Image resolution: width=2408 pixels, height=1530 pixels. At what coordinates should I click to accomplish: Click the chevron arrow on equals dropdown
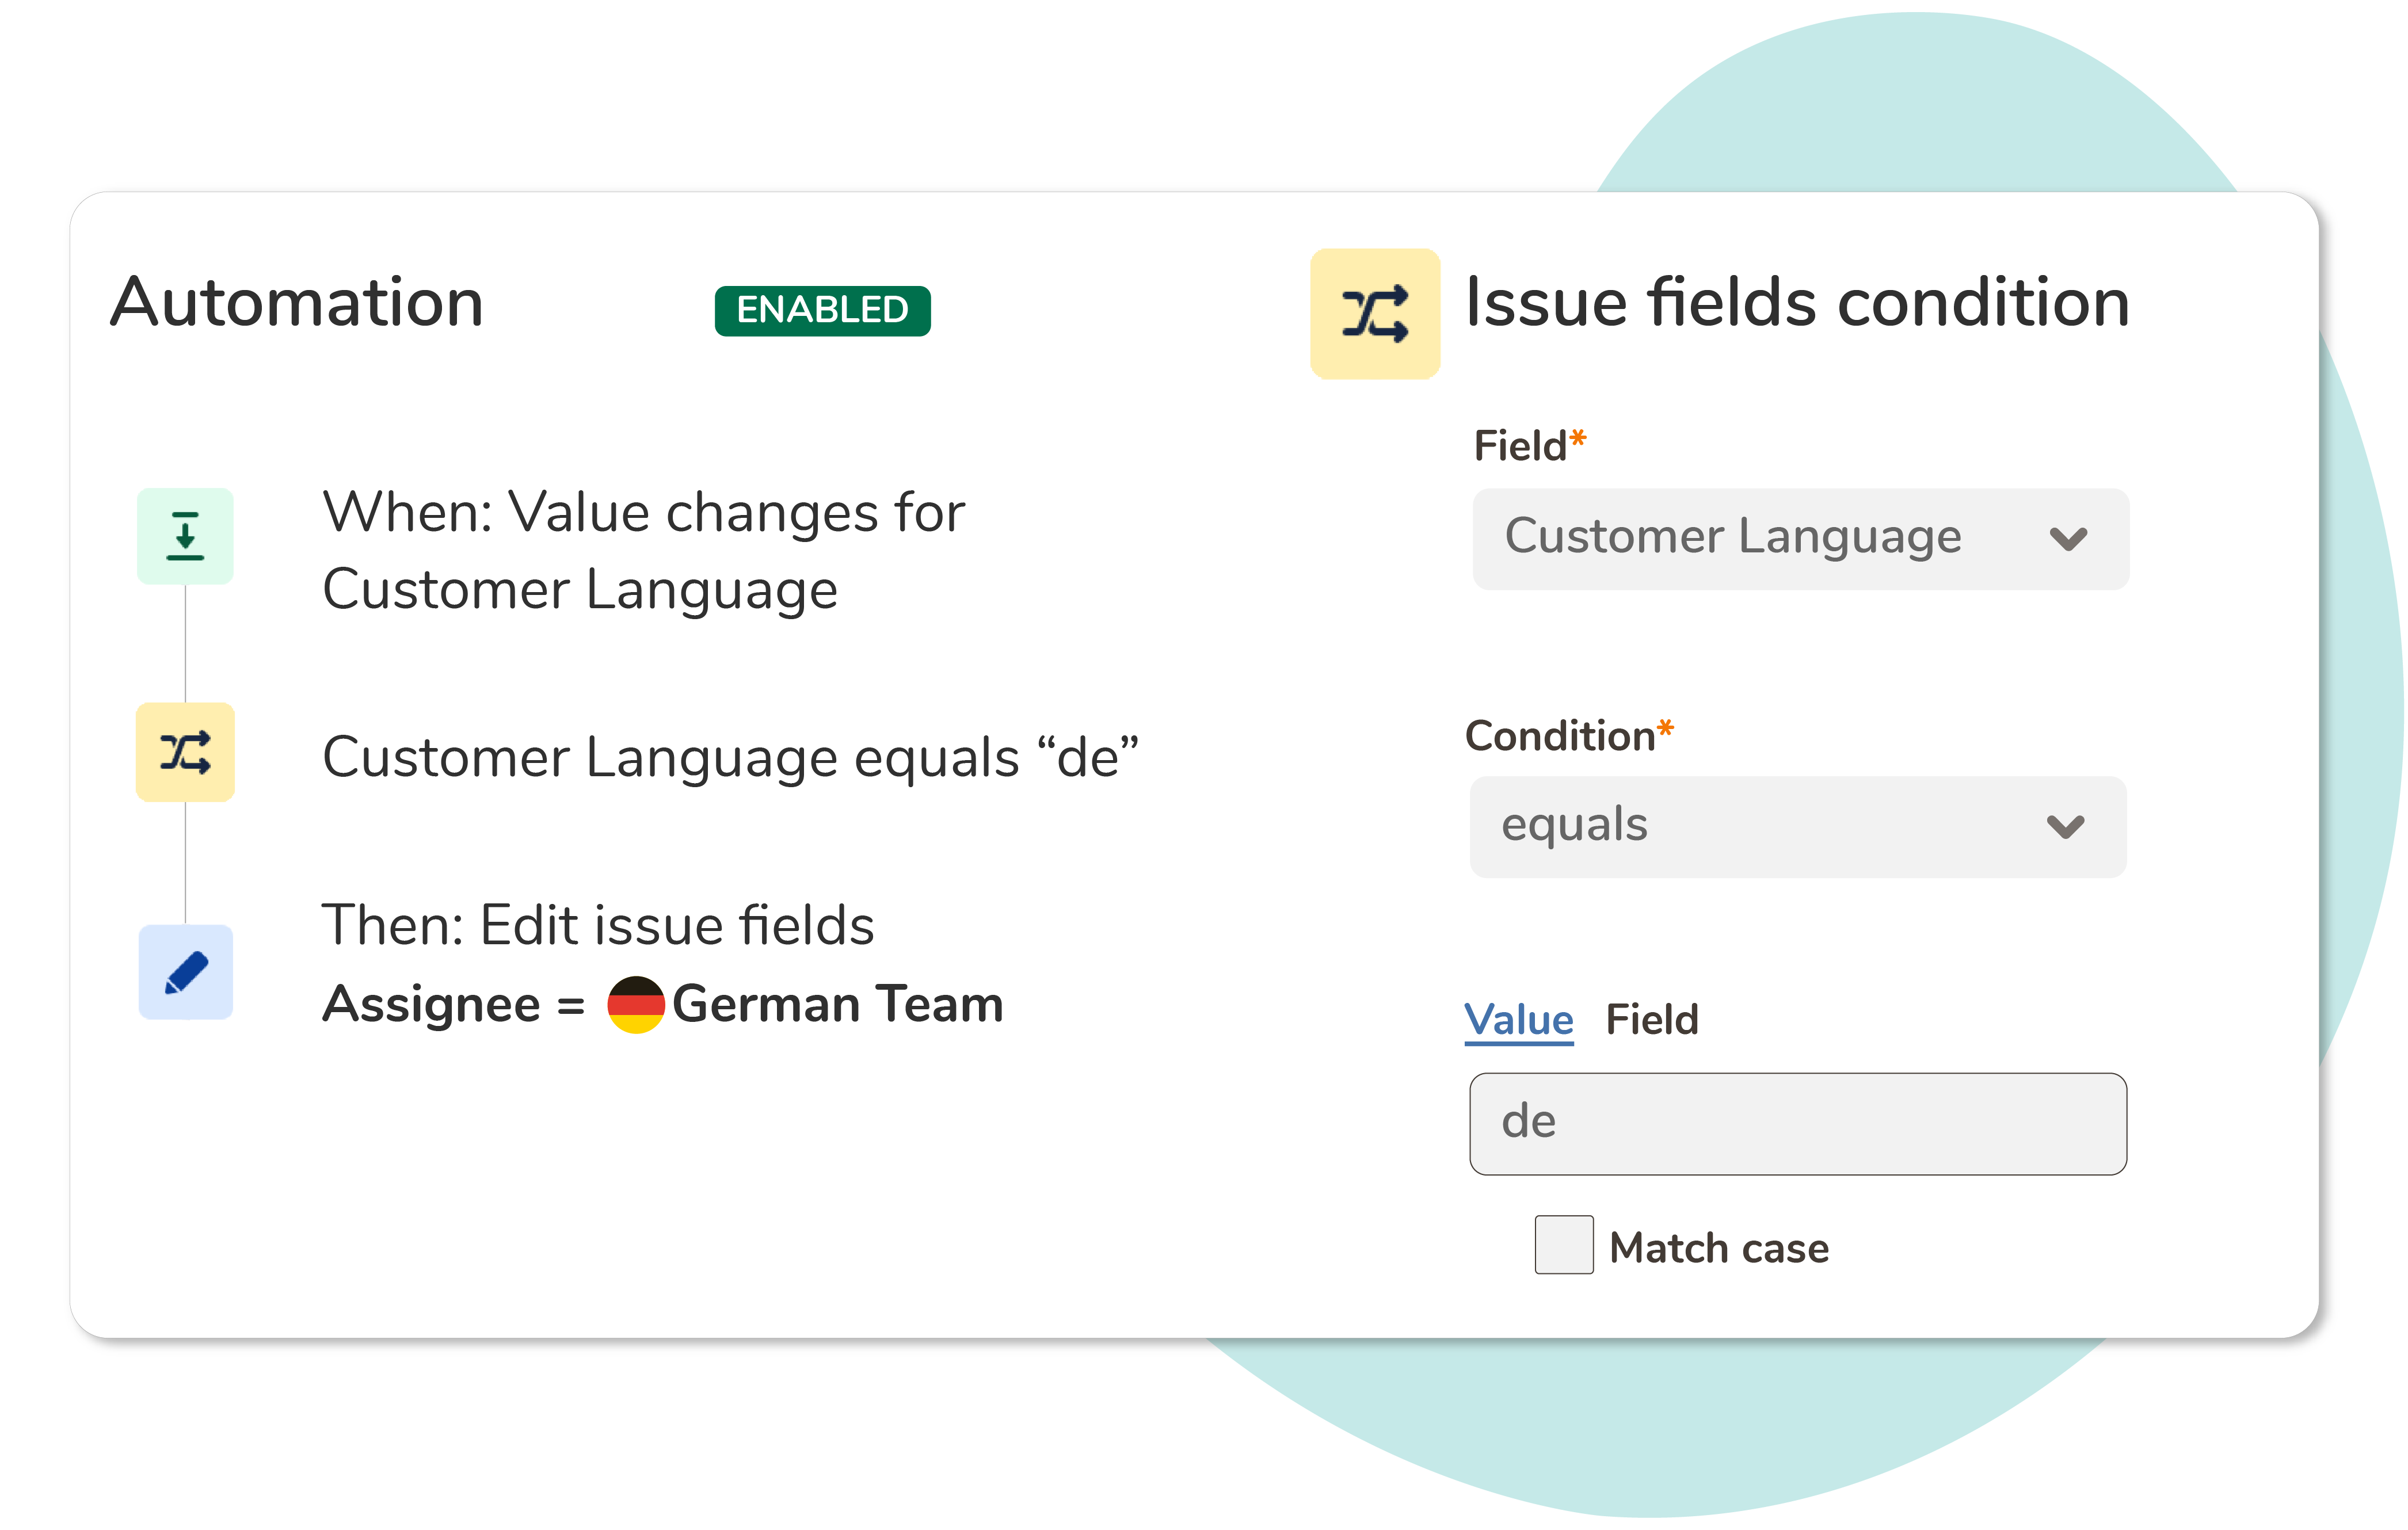tap(2065, 827)
